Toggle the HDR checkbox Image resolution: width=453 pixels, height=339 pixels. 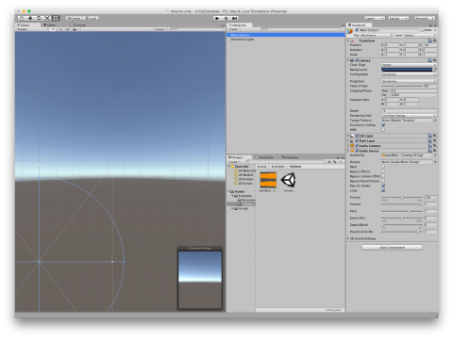[x=383, y=130]
